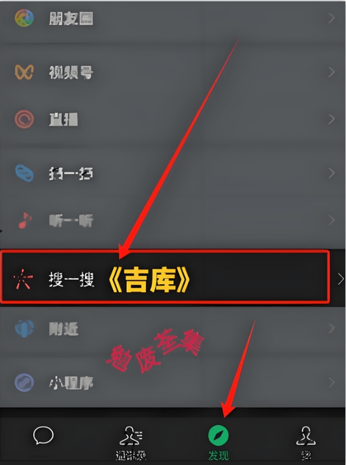Switch to the Contacts (通讯录) tab

[x=131, y=443]
